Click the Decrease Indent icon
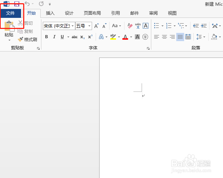 (x=196, y=26)
